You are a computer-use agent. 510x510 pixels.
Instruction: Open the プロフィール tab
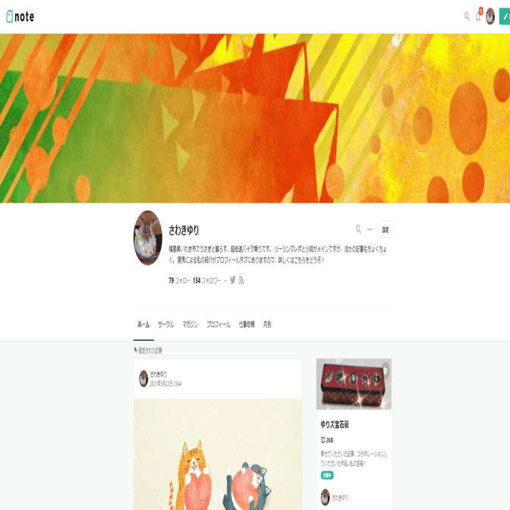[219, 324]
